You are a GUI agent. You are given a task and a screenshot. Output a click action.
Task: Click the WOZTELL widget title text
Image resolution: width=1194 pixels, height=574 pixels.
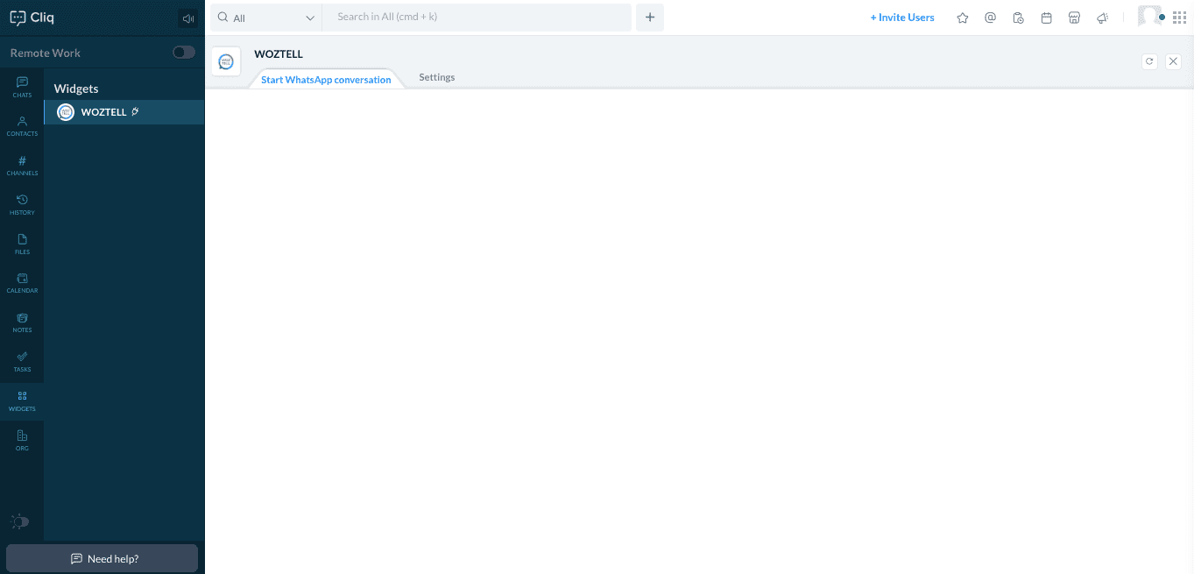(279, 53)
